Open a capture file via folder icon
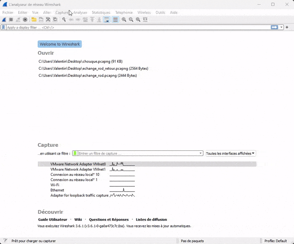The width and height of the screenshot is (294, 244). click(34, 19)
